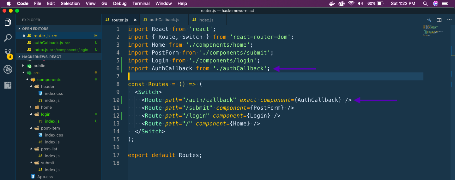455x180 pixels.
Task: Select authCallback.js in Open Editors
Action: click(58, 43)
